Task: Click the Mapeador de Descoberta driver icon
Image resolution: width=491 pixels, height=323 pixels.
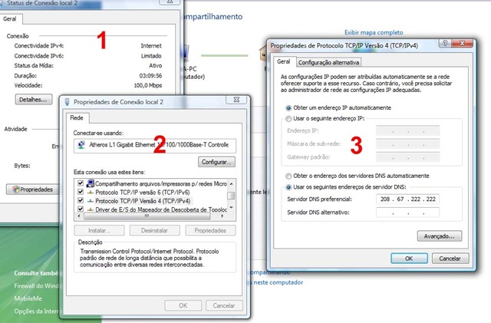Action: (x=91, y=209)
